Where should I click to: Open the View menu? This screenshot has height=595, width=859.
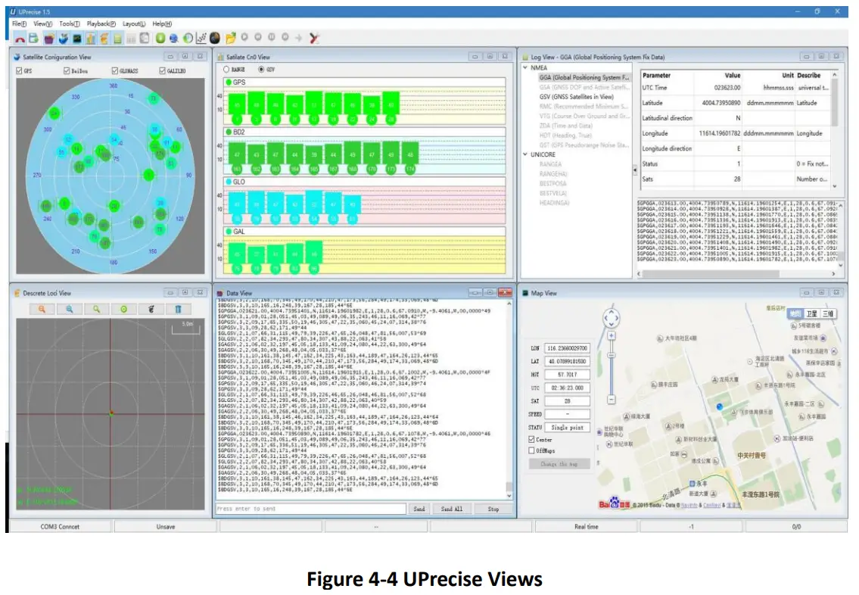(42, 23)
